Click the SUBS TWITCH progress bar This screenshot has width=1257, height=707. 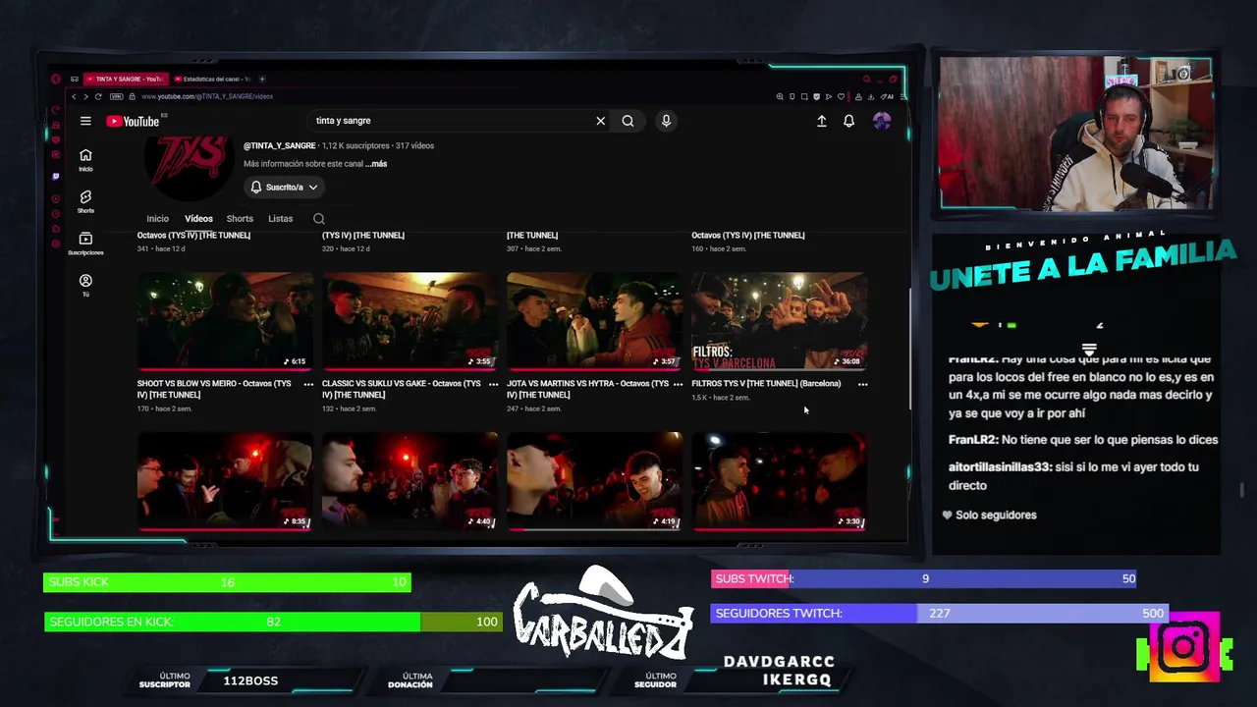[x=925, y=578]
